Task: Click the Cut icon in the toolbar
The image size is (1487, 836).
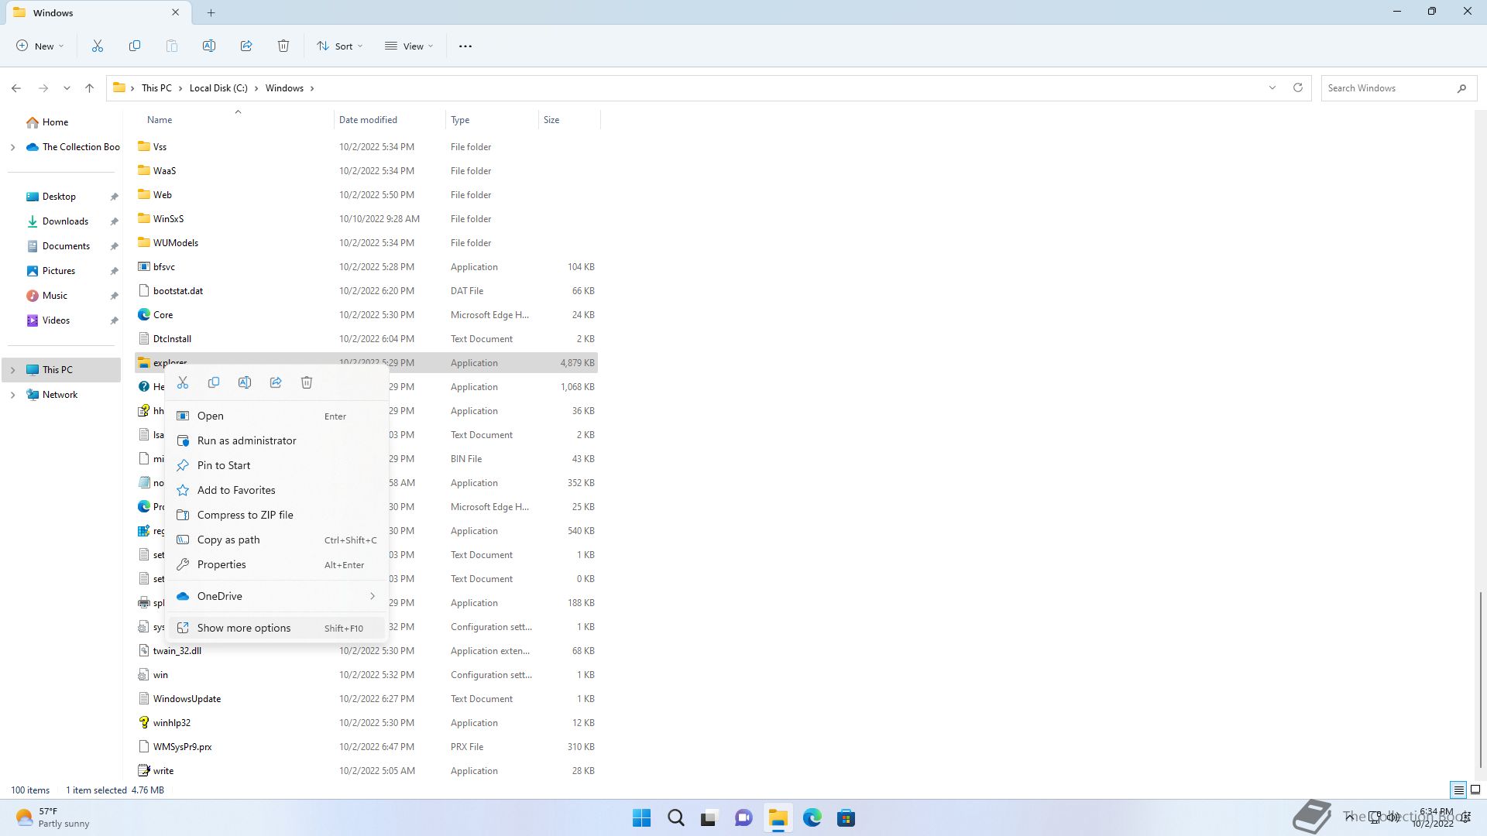Action: (x=98, y=46)
